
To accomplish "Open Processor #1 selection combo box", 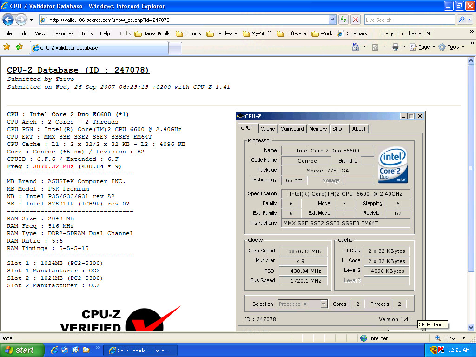I will (303, 304).
